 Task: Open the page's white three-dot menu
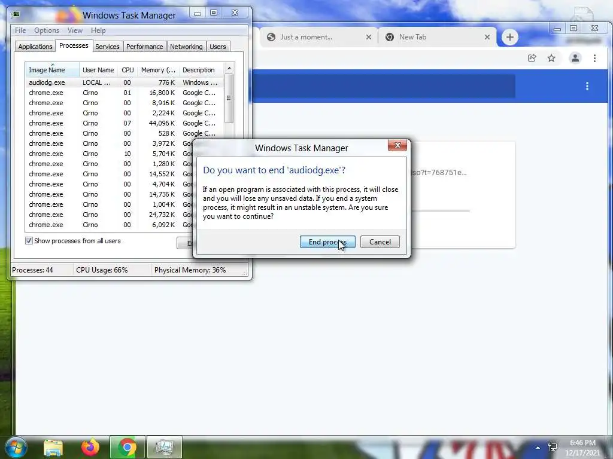tap(587, 86)
